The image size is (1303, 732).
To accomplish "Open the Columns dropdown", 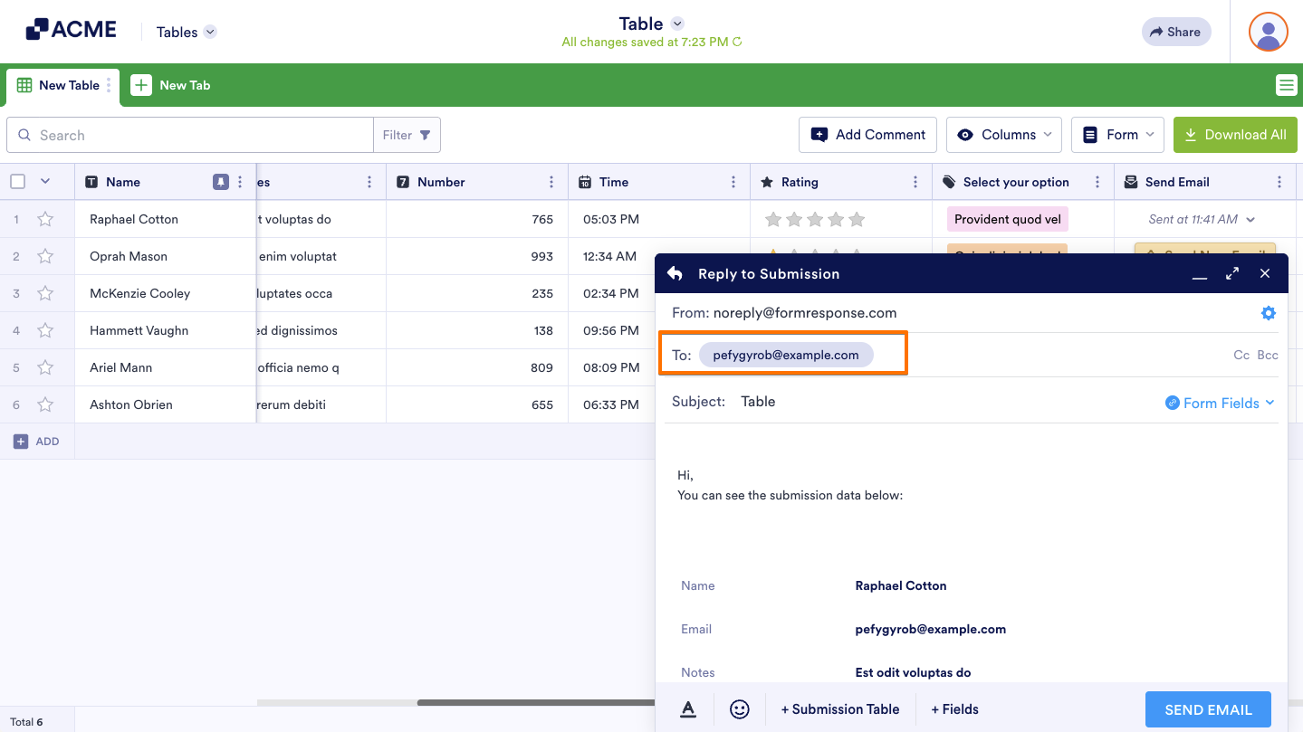I will (1004, 135).
